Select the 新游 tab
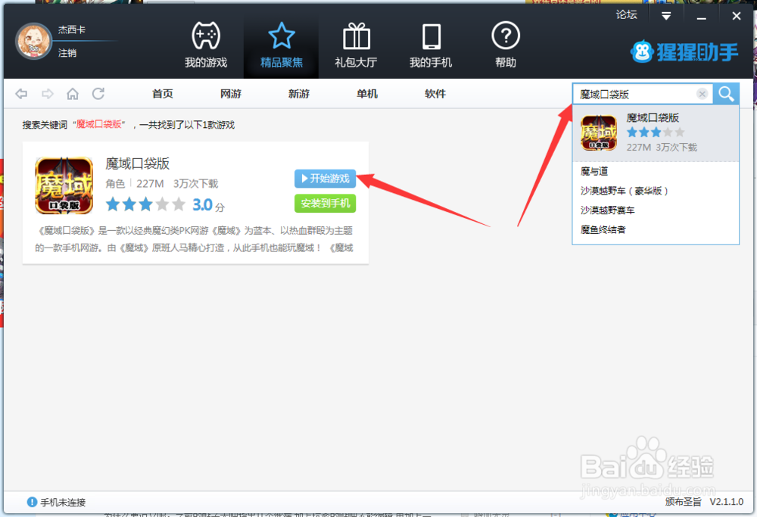The height and width of the screenshot is (517, 757). click(x=299, y=94)
